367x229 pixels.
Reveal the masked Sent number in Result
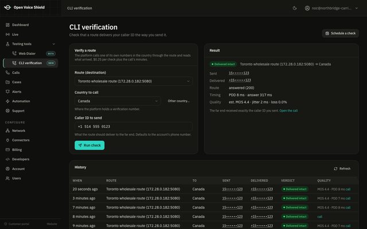tap(239, 73)
